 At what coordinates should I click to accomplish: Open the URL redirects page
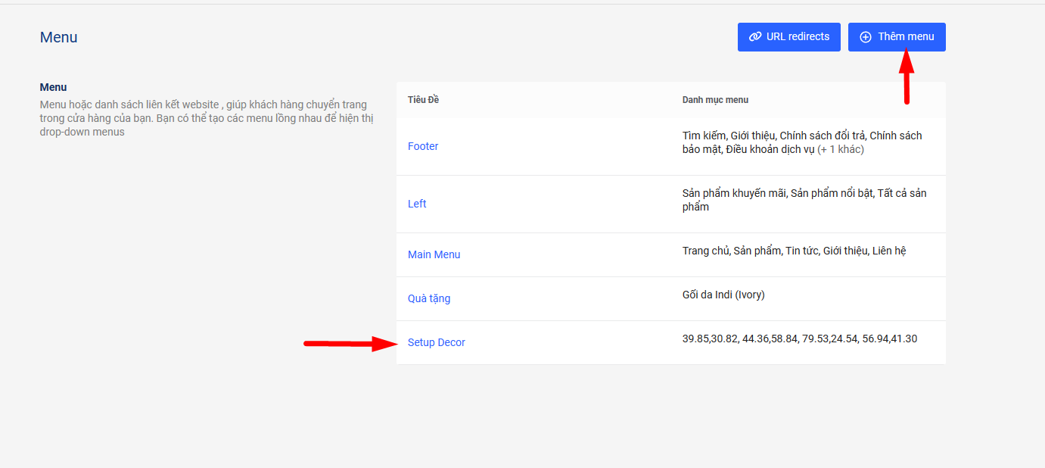click(x=789, y=37)
